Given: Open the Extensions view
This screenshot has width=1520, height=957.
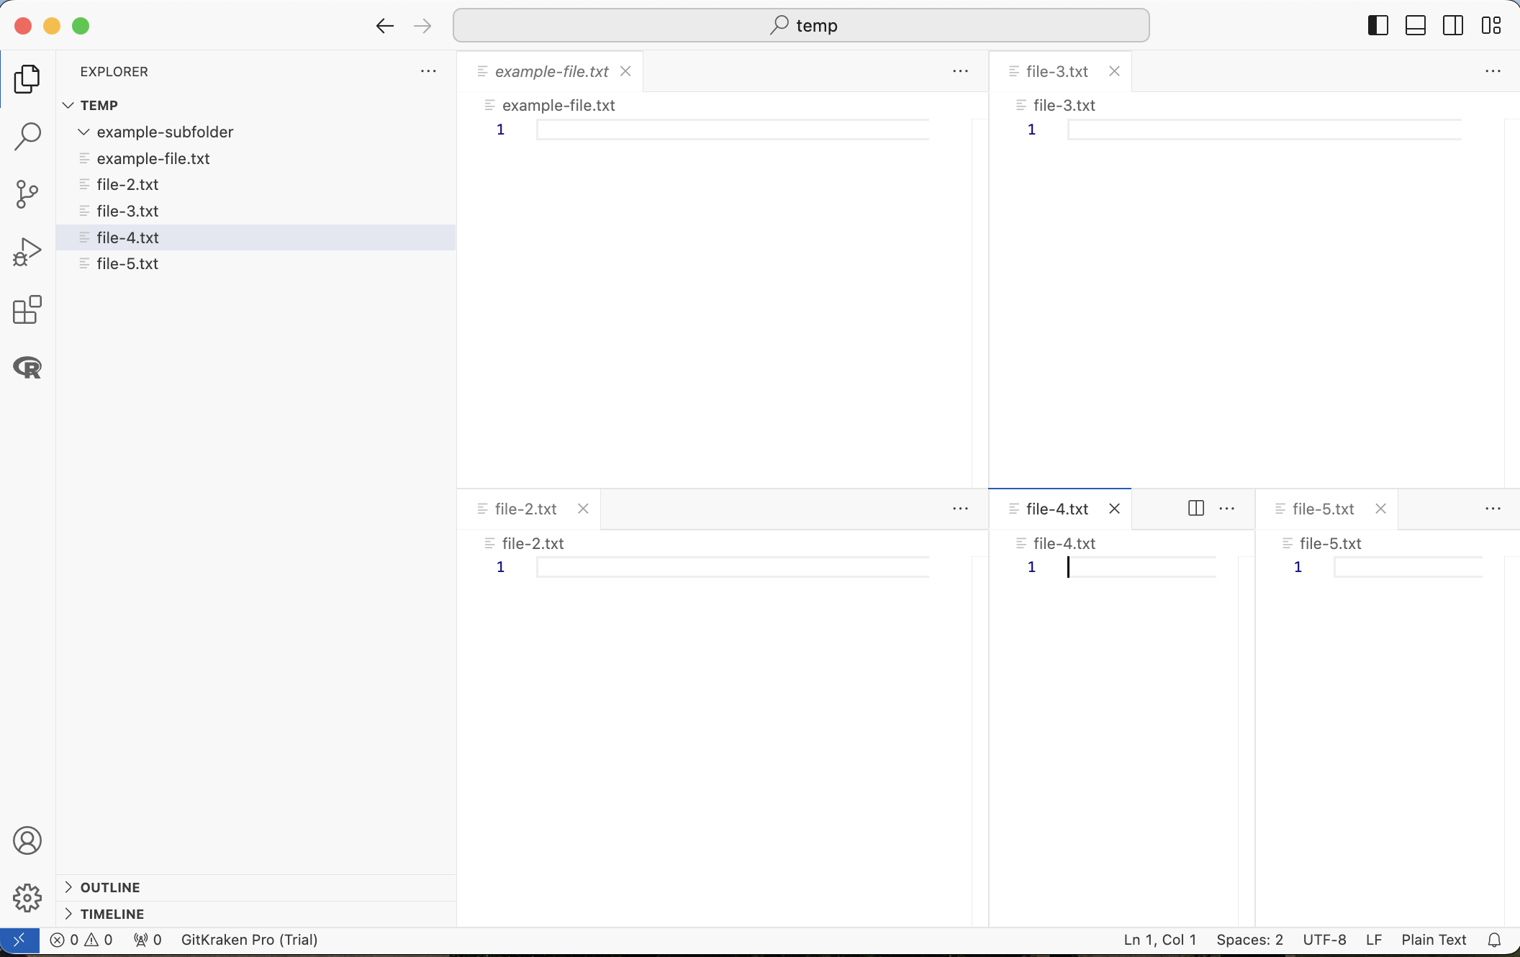Looking at the screenshot, I should 27,310.
